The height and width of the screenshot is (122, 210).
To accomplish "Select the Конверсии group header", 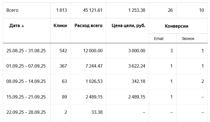I will pos(177,26).
